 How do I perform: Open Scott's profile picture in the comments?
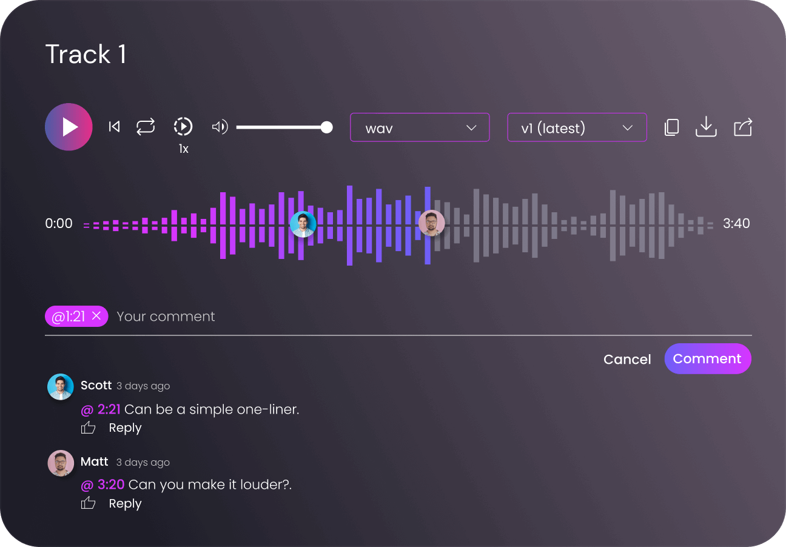61,386
